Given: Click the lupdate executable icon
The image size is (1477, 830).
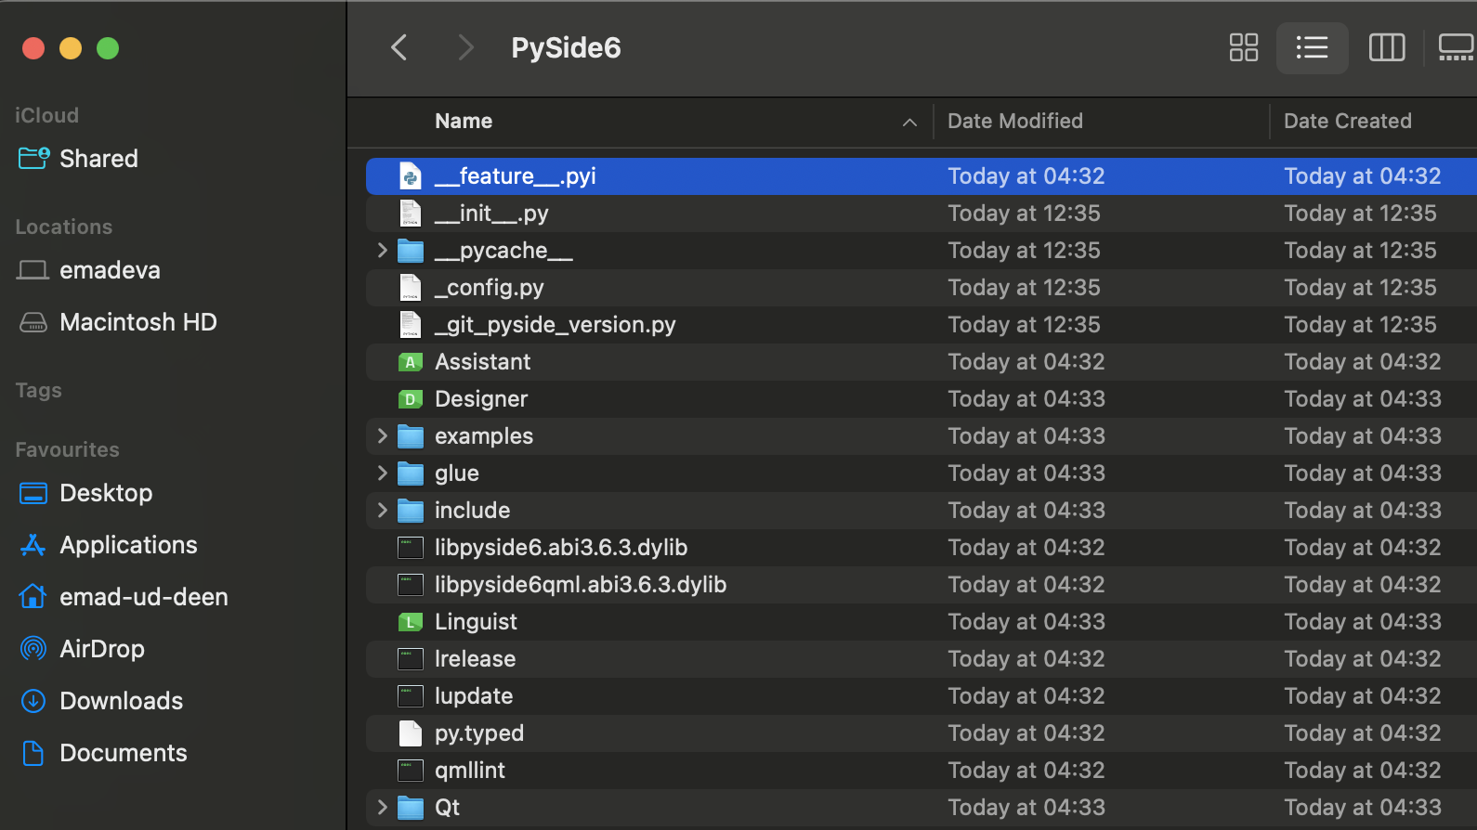Looking at the screenshot, I should (411, 696).
